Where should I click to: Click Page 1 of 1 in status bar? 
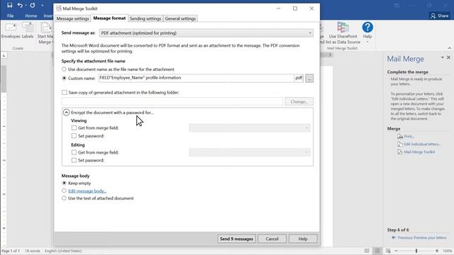click(11, 251)
